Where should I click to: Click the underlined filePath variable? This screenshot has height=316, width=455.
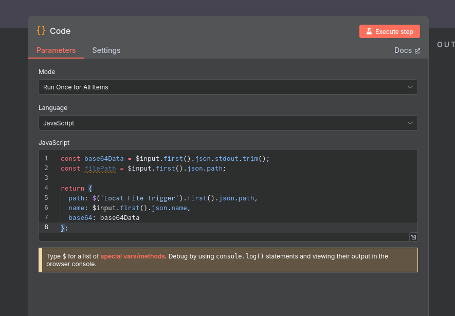pyautogui.click(x=100, y=169)
